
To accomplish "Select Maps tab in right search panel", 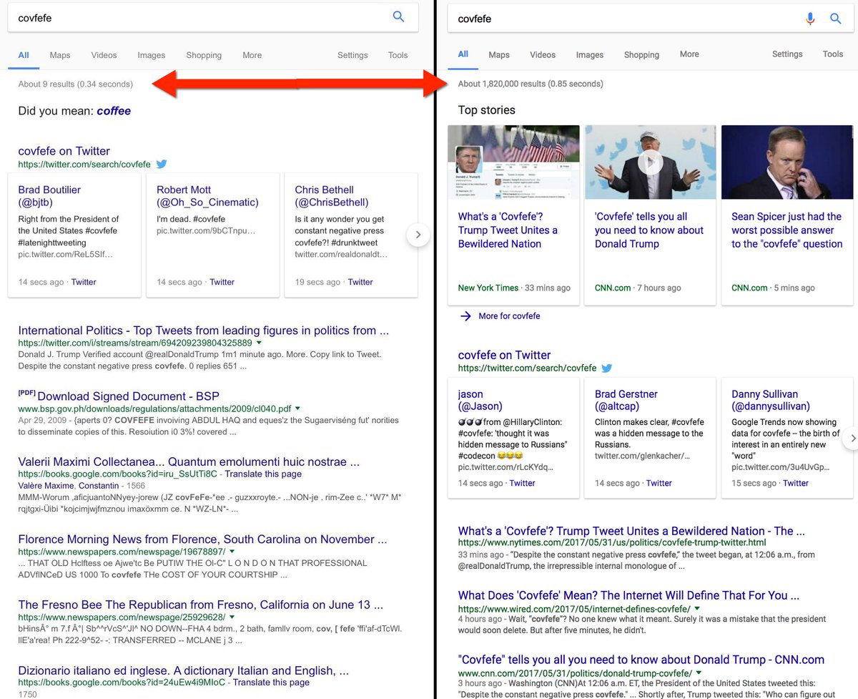I will pyautogui.click(x=499, y=54).
